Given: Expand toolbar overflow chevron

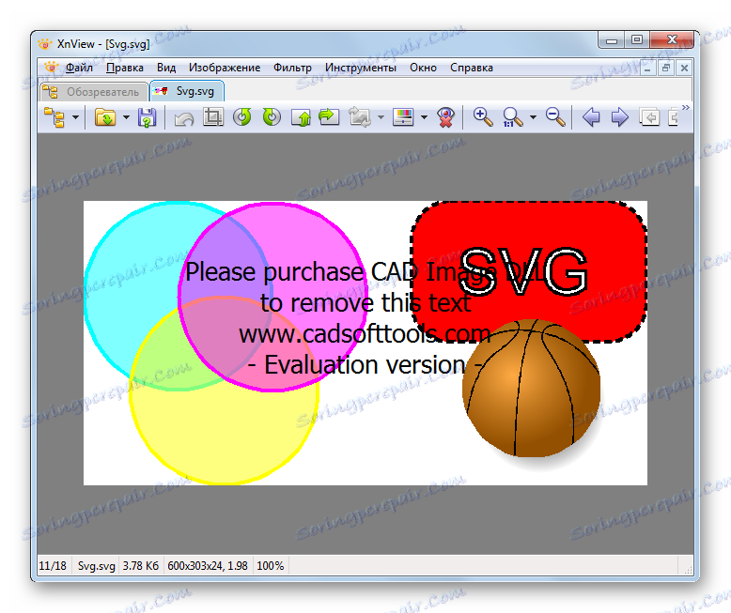Looking at the screenshot, I should coord(685,108).
